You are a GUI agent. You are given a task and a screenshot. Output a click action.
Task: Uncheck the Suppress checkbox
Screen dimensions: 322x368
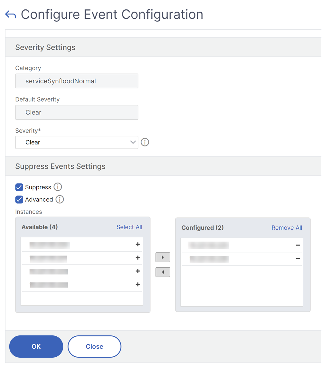pos(19,187)
